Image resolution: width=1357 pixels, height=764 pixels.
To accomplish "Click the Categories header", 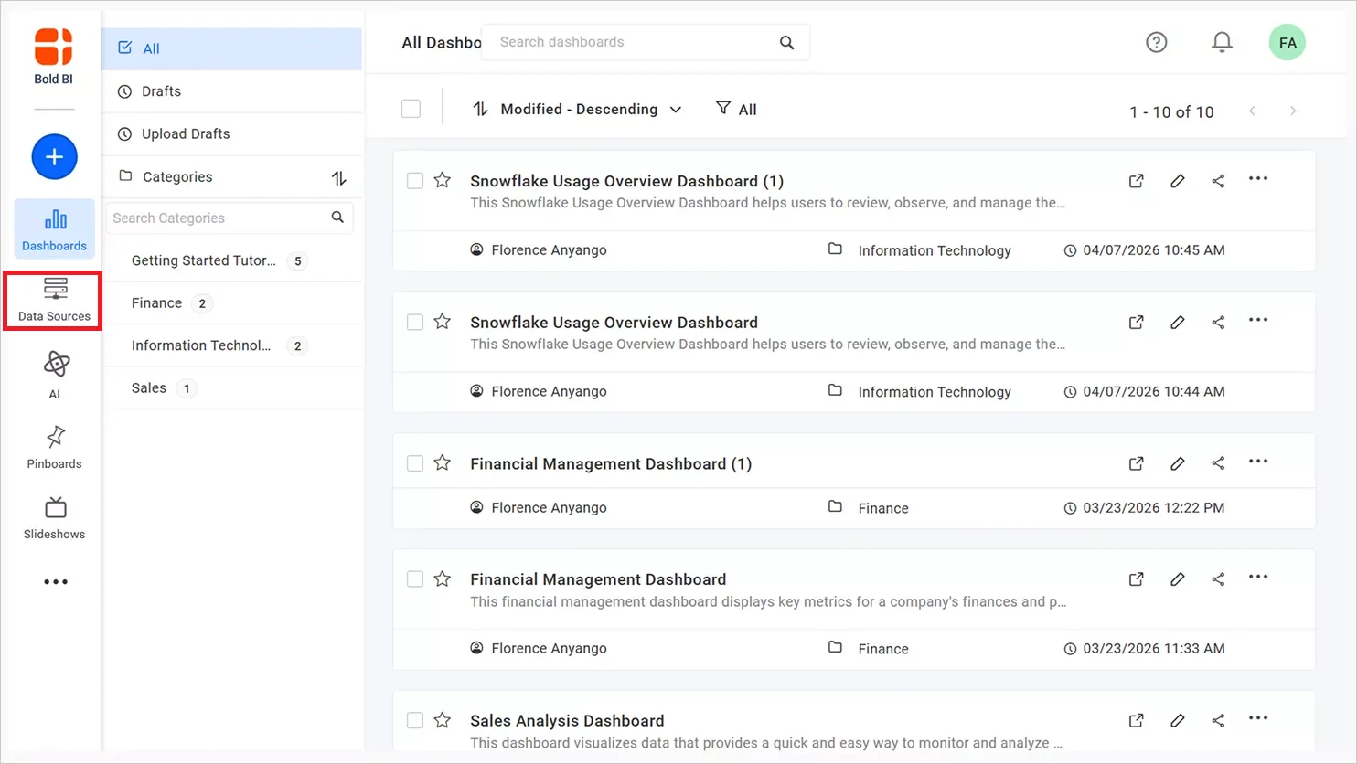I will point(177,176).
